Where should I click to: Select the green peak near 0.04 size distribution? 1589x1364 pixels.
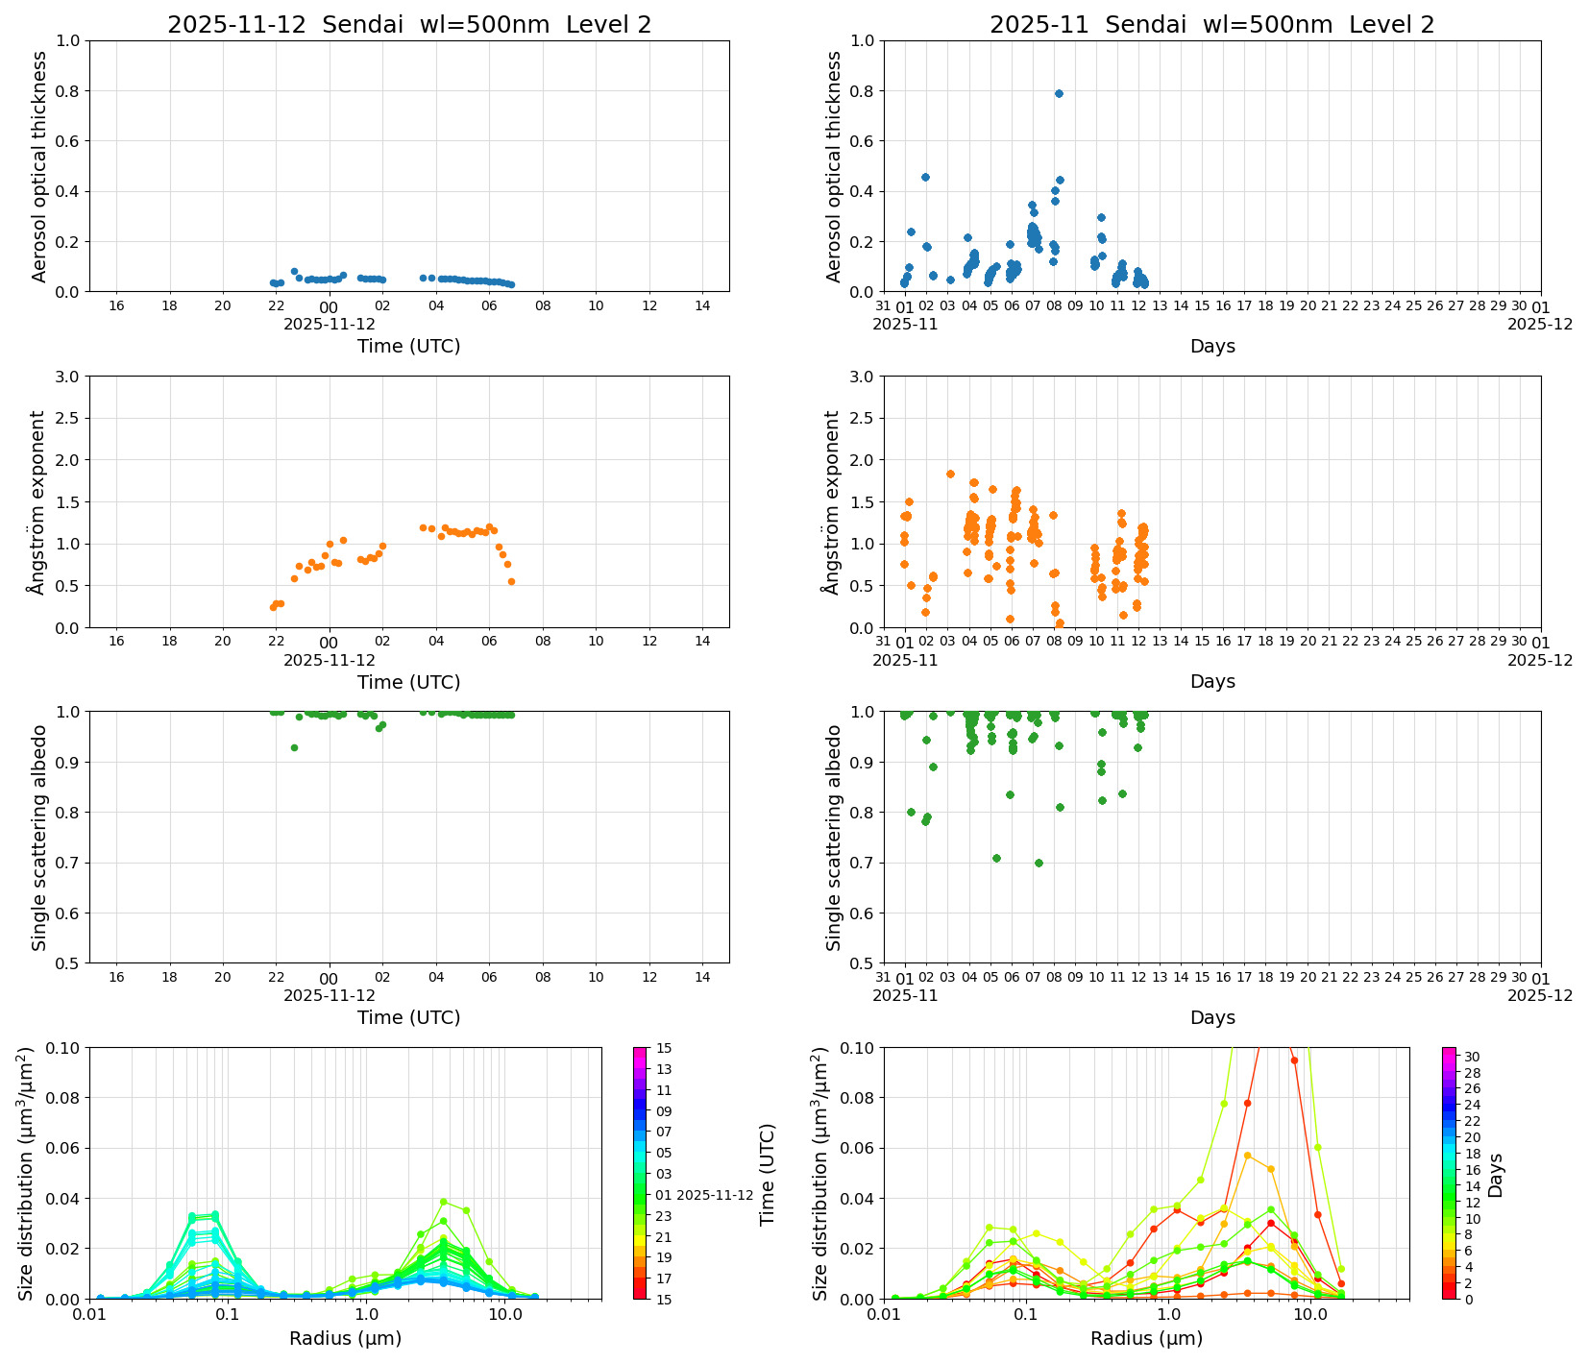pos(443,1201)
